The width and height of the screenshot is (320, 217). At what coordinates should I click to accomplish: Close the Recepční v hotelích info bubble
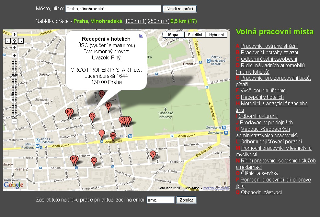141,36
